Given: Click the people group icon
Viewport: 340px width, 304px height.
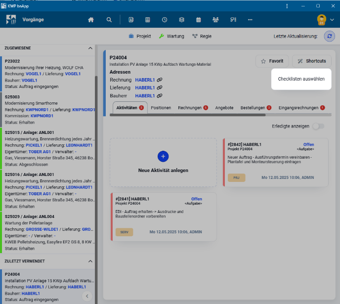Looking at the screenshot, I should 215,20.
